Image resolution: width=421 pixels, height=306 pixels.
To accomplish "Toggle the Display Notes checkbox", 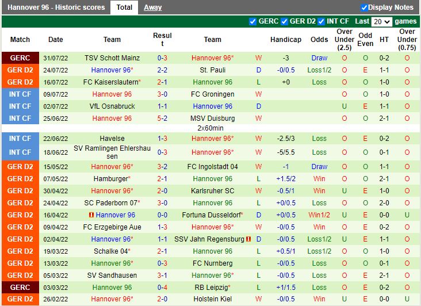I will pos(364,7).
